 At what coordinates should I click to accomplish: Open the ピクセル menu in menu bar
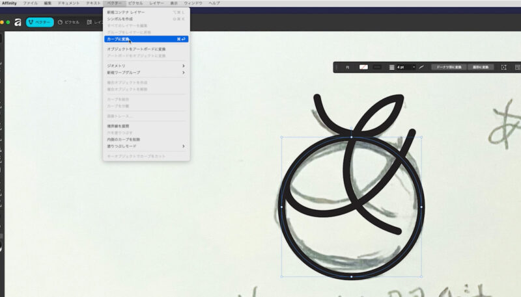pyautogui.click(x=135, y=3)
